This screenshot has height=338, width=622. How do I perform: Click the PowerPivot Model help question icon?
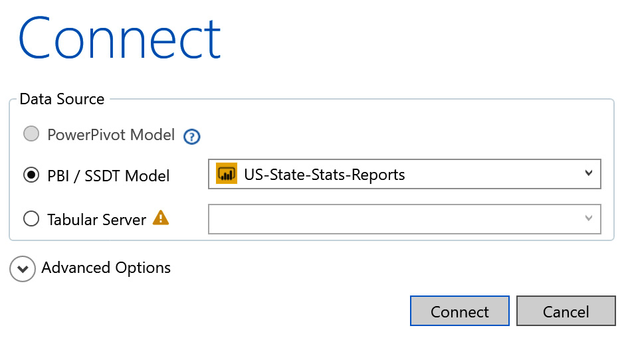(192, 137)
